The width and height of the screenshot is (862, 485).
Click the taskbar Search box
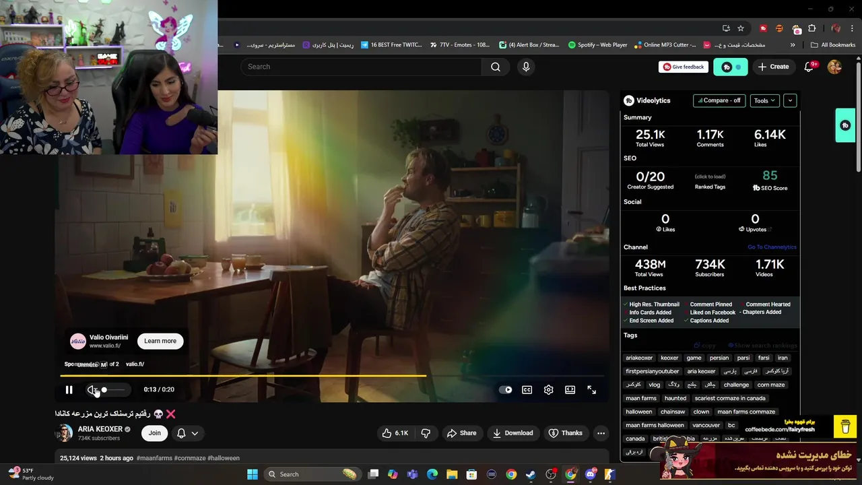click(x=312, y=474)
